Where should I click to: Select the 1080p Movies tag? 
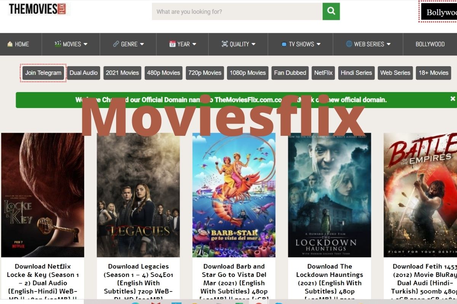coord(248,73)
